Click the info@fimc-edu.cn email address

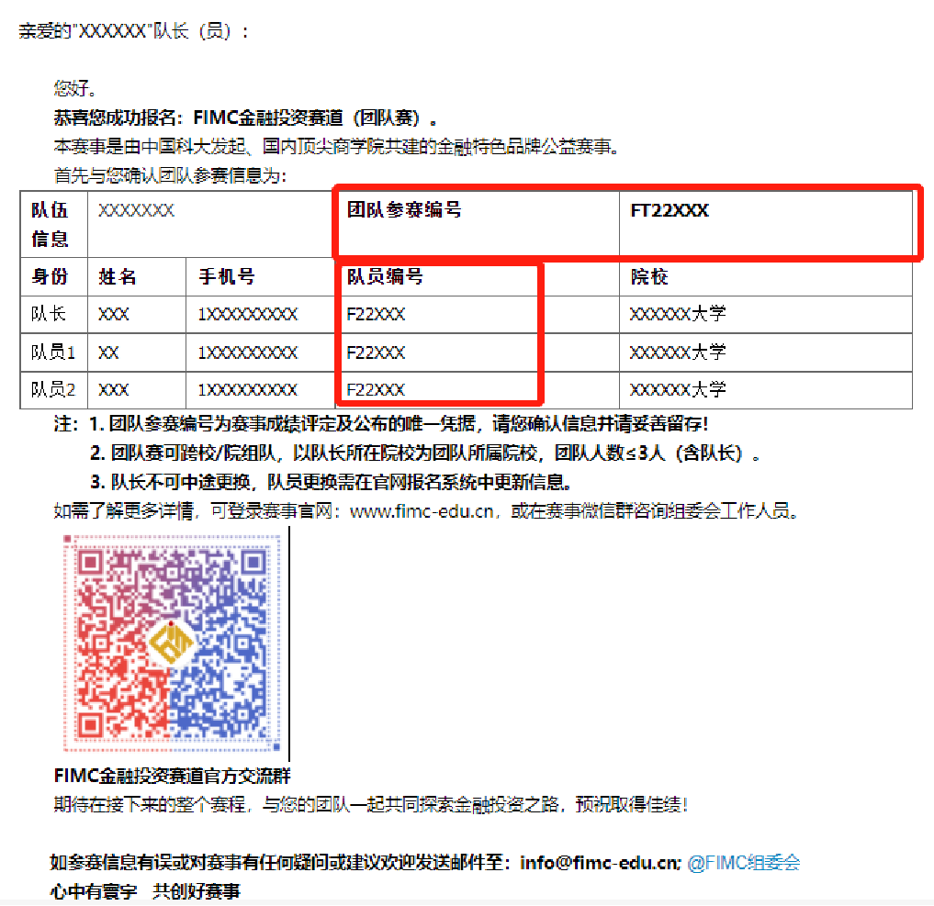click(601, 863)
